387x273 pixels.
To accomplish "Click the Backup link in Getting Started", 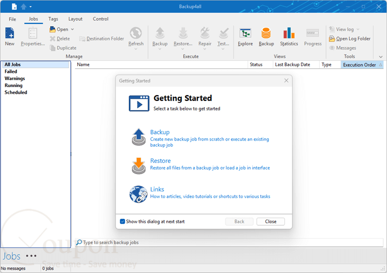I will (x=160, y=132).
